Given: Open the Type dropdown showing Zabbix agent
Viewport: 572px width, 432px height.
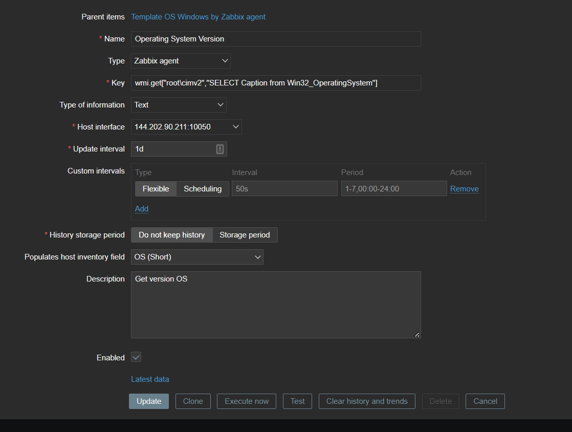Looking at the screenshot, I should click(181, 61).
